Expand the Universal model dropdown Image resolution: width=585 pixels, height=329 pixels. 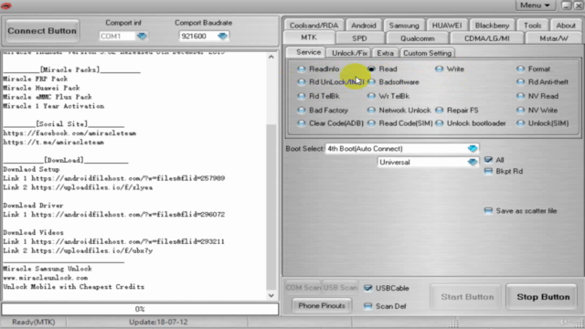point(473,162)
